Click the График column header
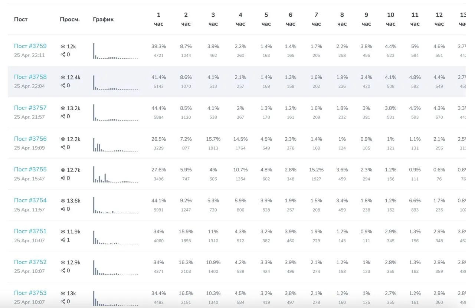Image resolution: width=475 pixels, height=308 pixels. (x=103, y=19)
